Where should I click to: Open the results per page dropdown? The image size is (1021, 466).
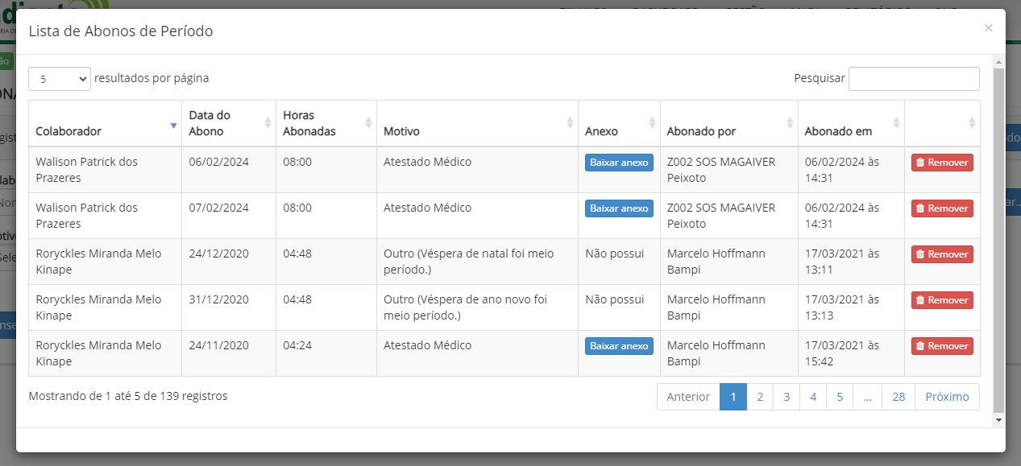pyautogui.click(x=60, y=79)
